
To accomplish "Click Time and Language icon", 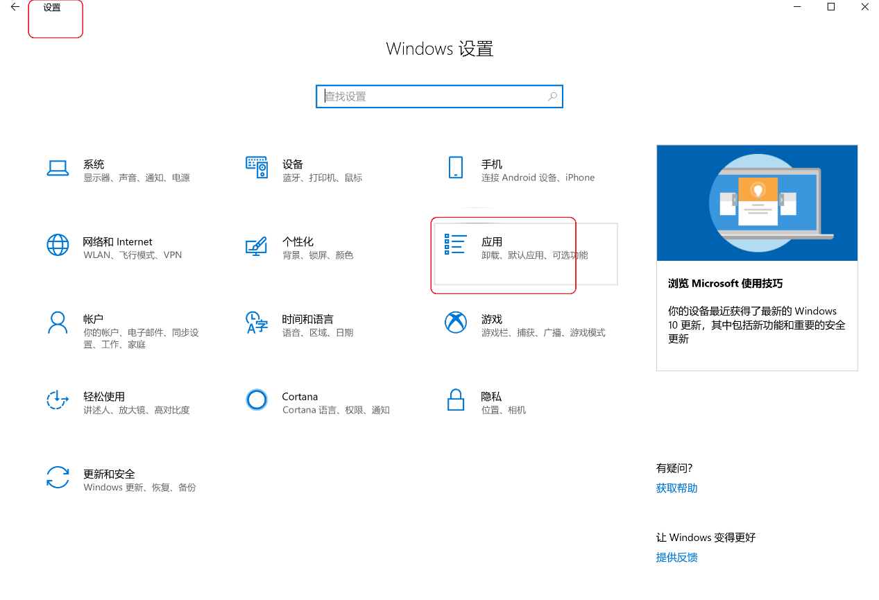I will 257,323.
